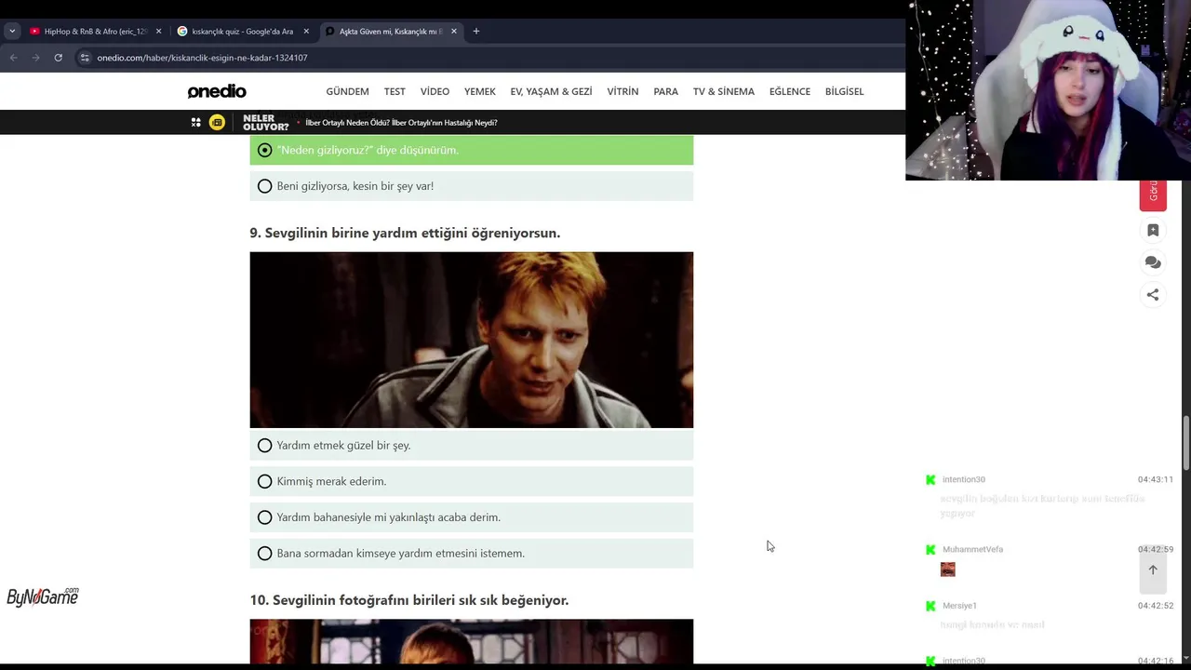Open the TV & SİNEMA menu item

pyautogui.click(x=723, y=91)
